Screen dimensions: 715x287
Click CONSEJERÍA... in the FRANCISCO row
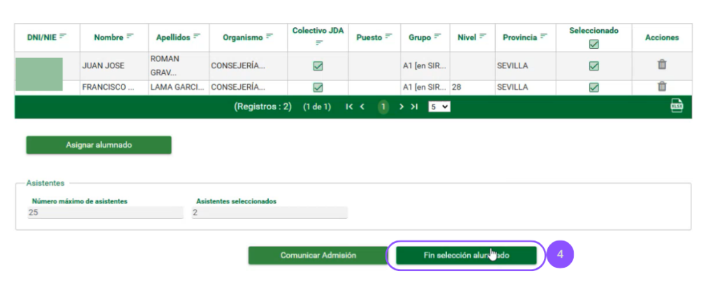coord(238,87)
